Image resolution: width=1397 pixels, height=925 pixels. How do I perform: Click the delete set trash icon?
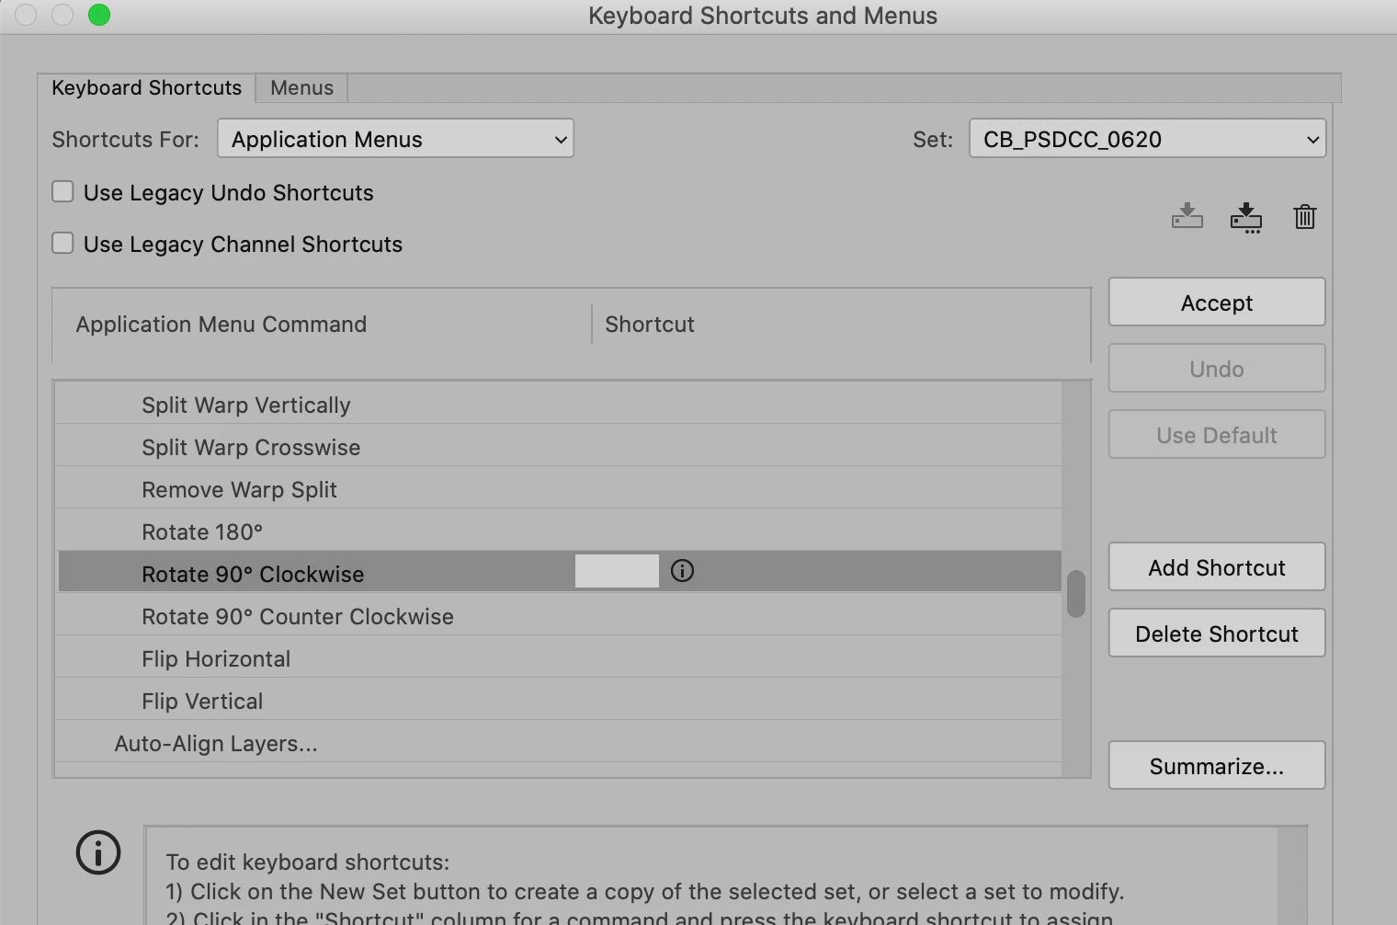point(1304,217)
